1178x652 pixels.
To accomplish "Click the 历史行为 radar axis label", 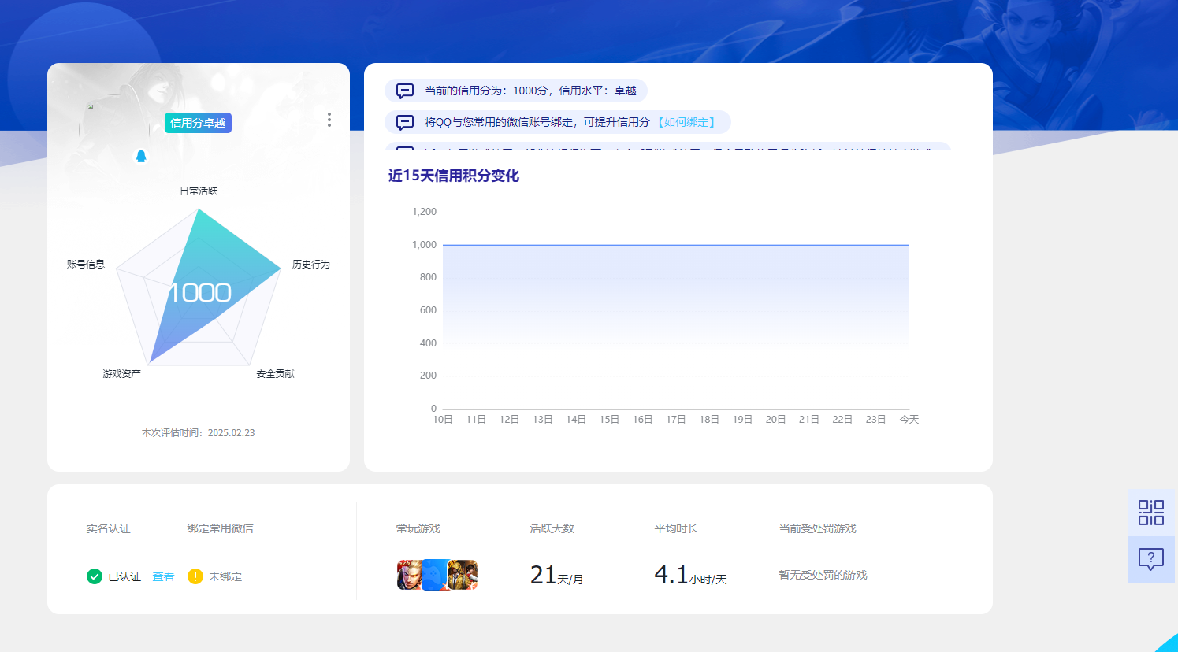I will [x=311, y=264].
